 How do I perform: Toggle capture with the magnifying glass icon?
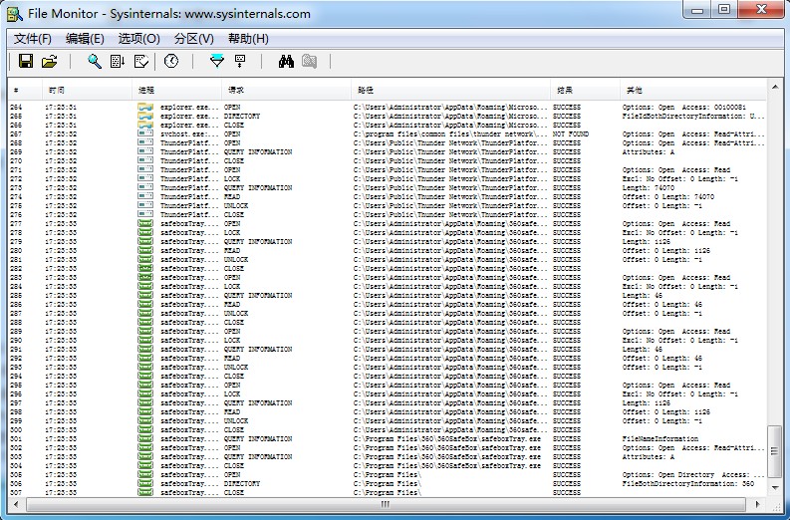(95, 62)
